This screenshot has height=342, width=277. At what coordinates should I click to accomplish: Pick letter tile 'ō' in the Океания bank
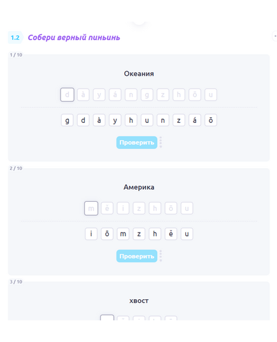pos(211,120)
